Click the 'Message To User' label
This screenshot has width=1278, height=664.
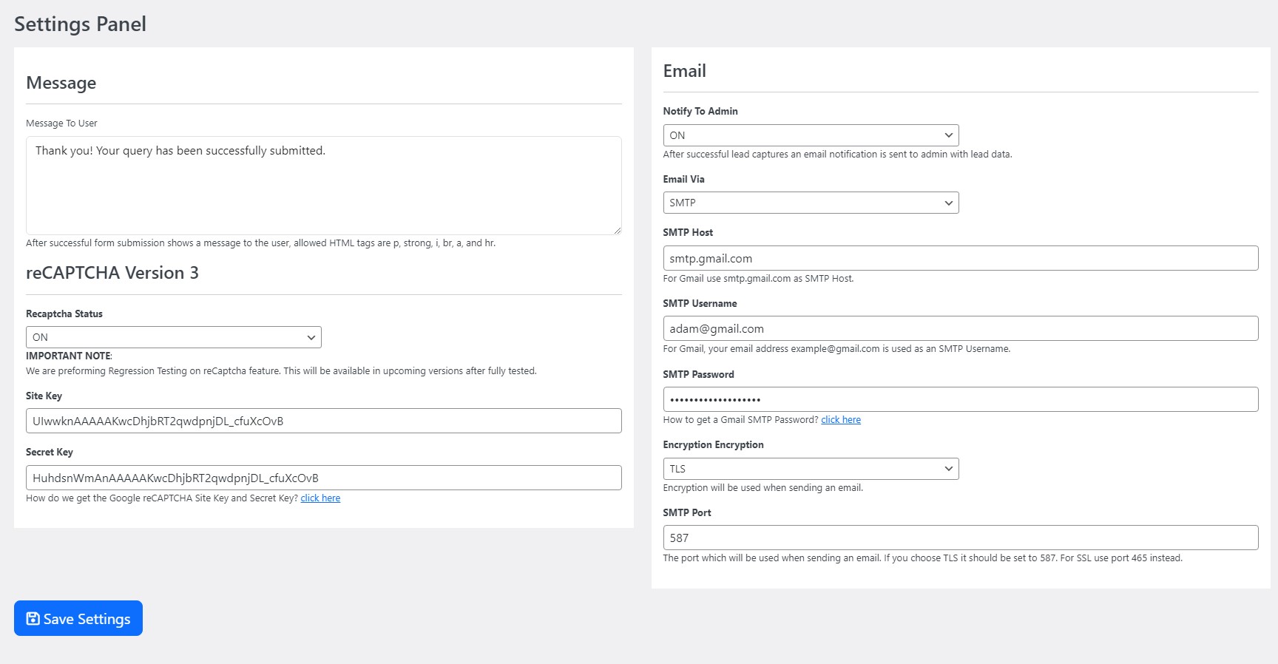coord(61,123)
